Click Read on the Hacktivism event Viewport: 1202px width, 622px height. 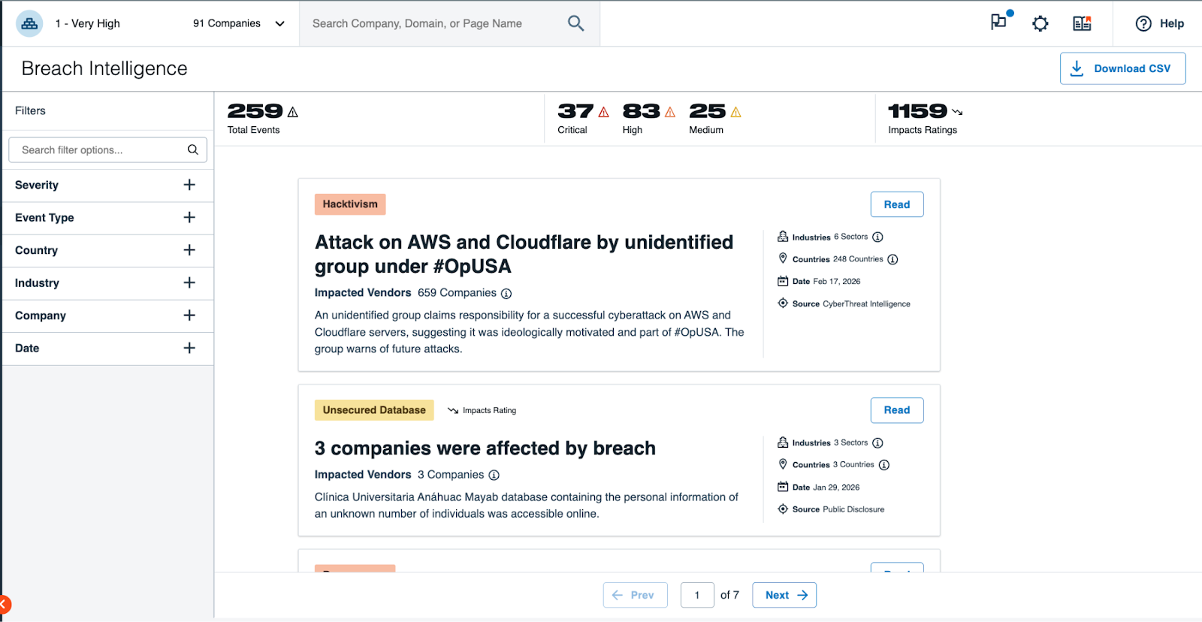pyautogui.click(x=896, y=204)
